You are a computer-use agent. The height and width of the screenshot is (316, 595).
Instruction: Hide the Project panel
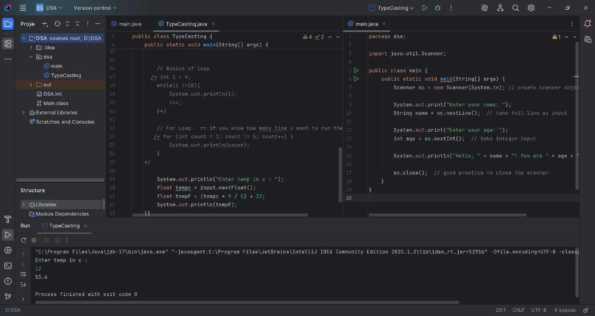98,24
